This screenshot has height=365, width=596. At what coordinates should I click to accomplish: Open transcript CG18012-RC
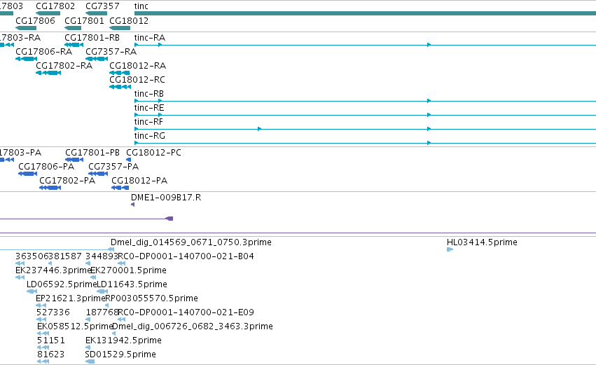[137, 80]
